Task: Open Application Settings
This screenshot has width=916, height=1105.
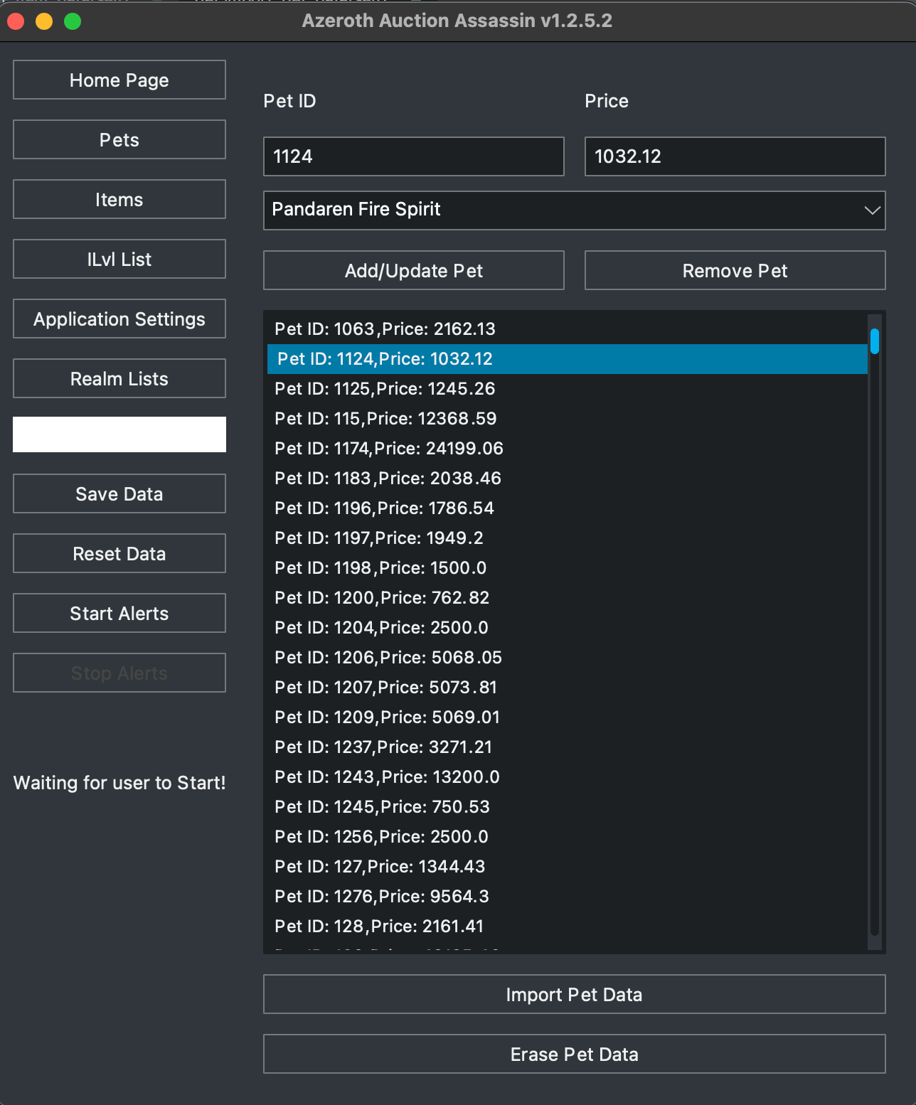Action: click(x=119, y=319)
